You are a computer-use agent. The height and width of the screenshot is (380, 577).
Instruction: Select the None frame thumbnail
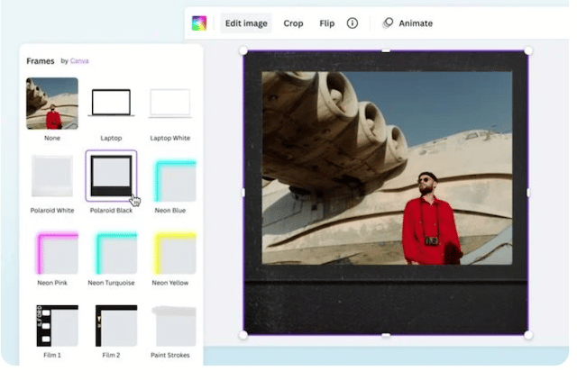[52, 103]
